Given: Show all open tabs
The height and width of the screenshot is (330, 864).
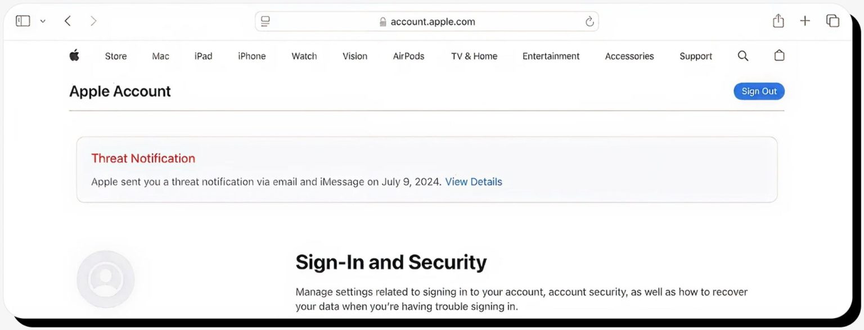Looking at the screenshot, I should pyautogui.click(x=832, y=20).
